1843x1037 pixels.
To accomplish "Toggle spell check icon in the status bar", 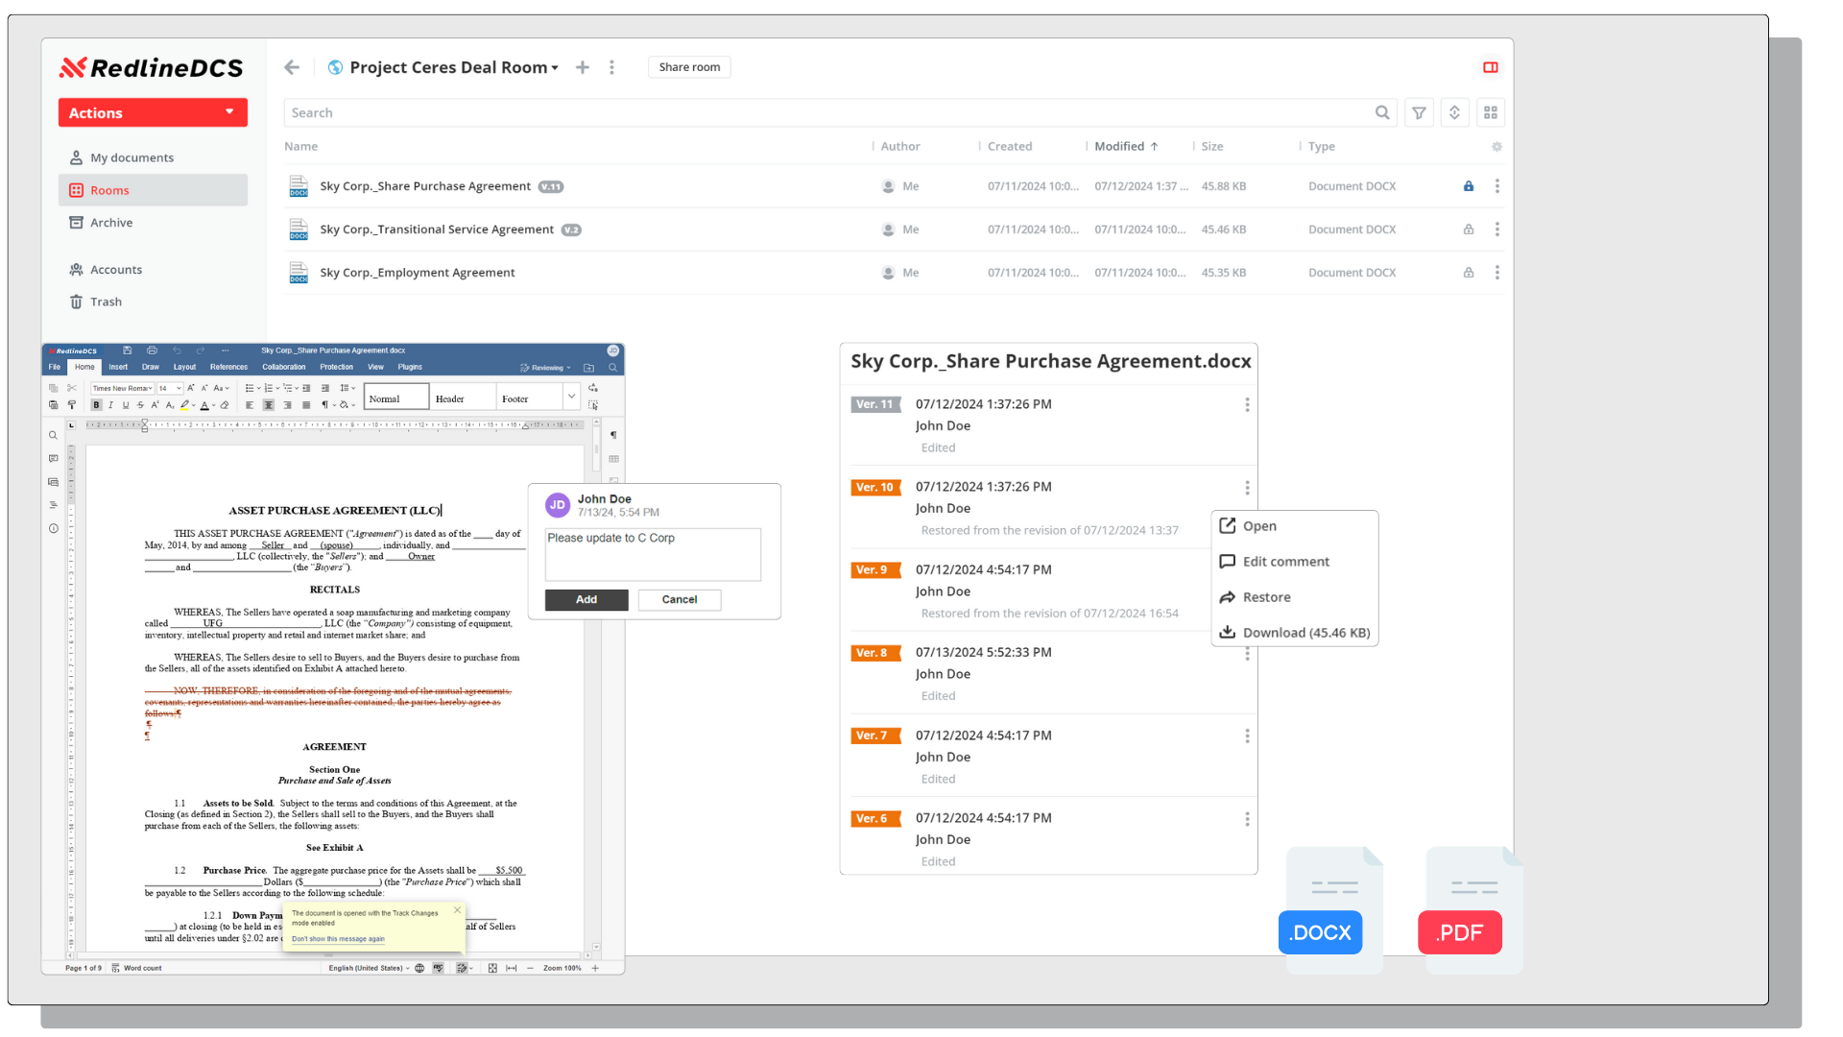I will tap(440, 968).
